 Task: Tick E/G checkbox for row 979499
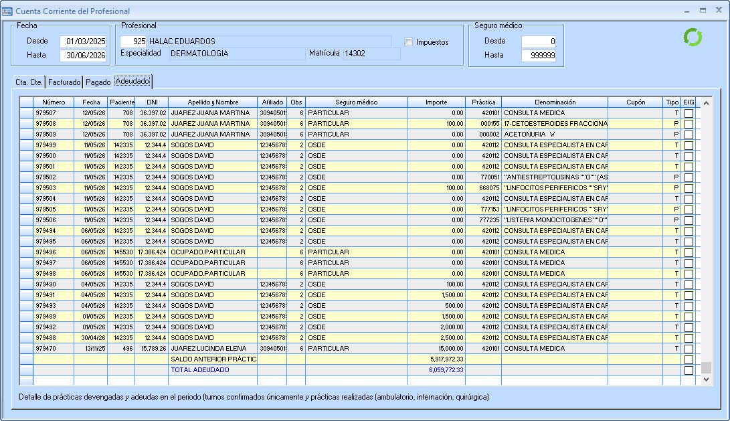pyautogui.click(x=689, y=145)
